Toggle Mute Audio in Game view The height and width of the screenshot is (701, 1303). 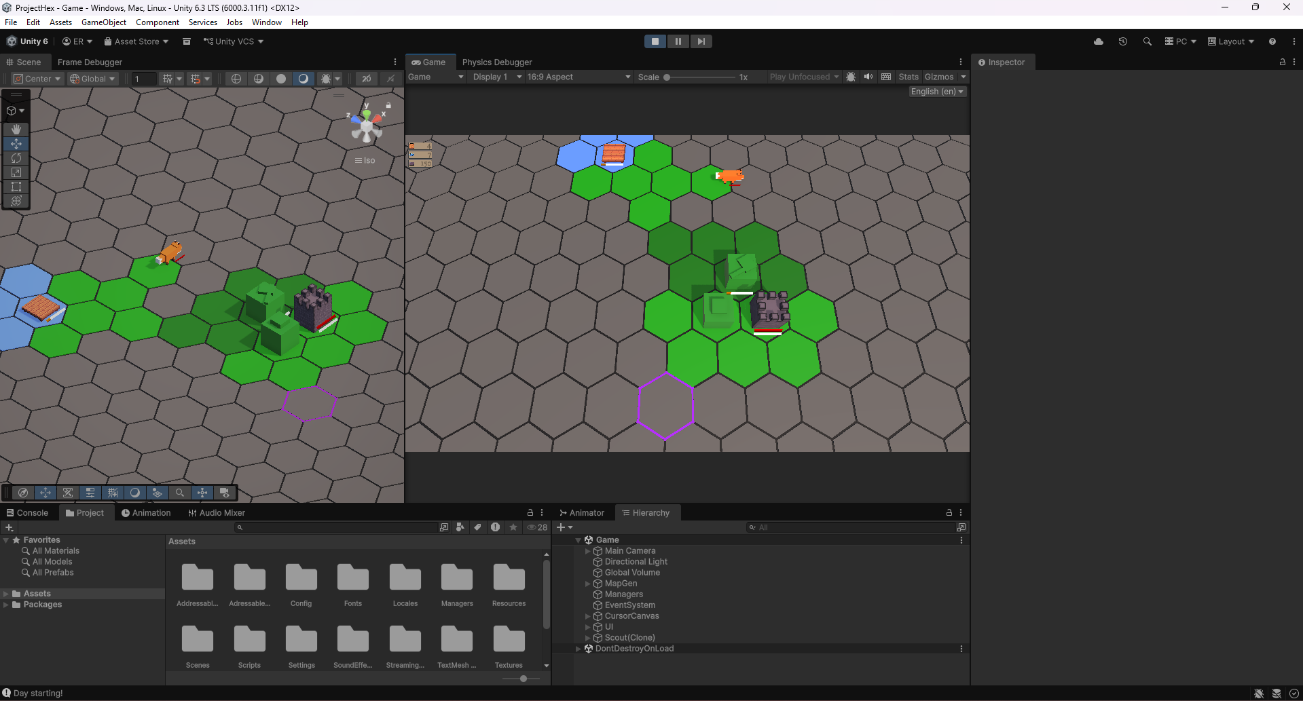click(x=868, y=77)
